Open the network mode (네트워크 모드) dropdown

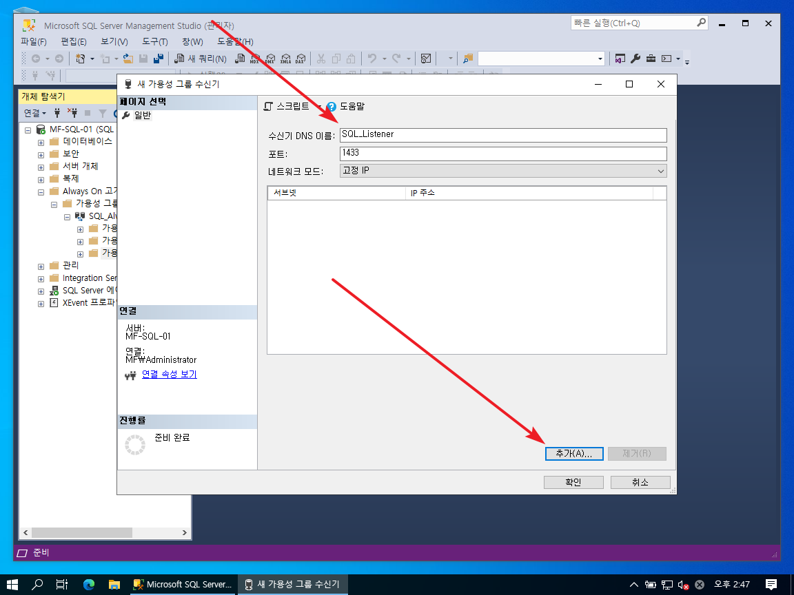(503, 171)
